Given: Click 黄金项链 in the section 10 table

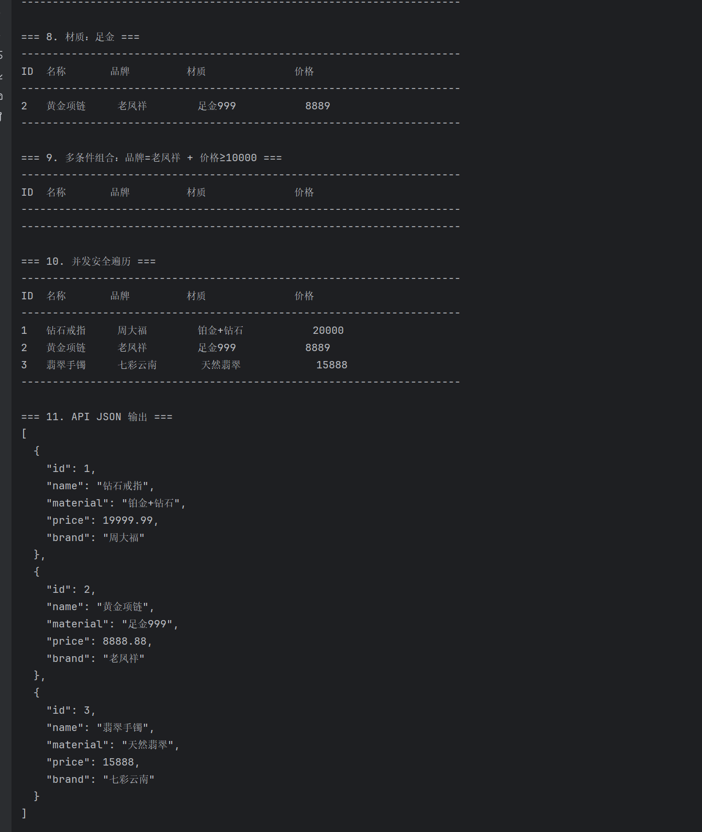Looking at the screenshot, I should (x=66, y=348).
